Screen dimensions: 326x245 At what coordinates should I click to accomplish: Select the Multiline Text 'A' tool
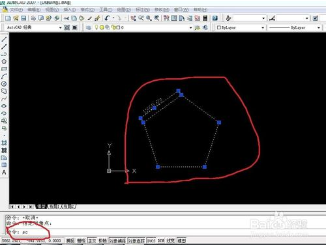point(4,173)
